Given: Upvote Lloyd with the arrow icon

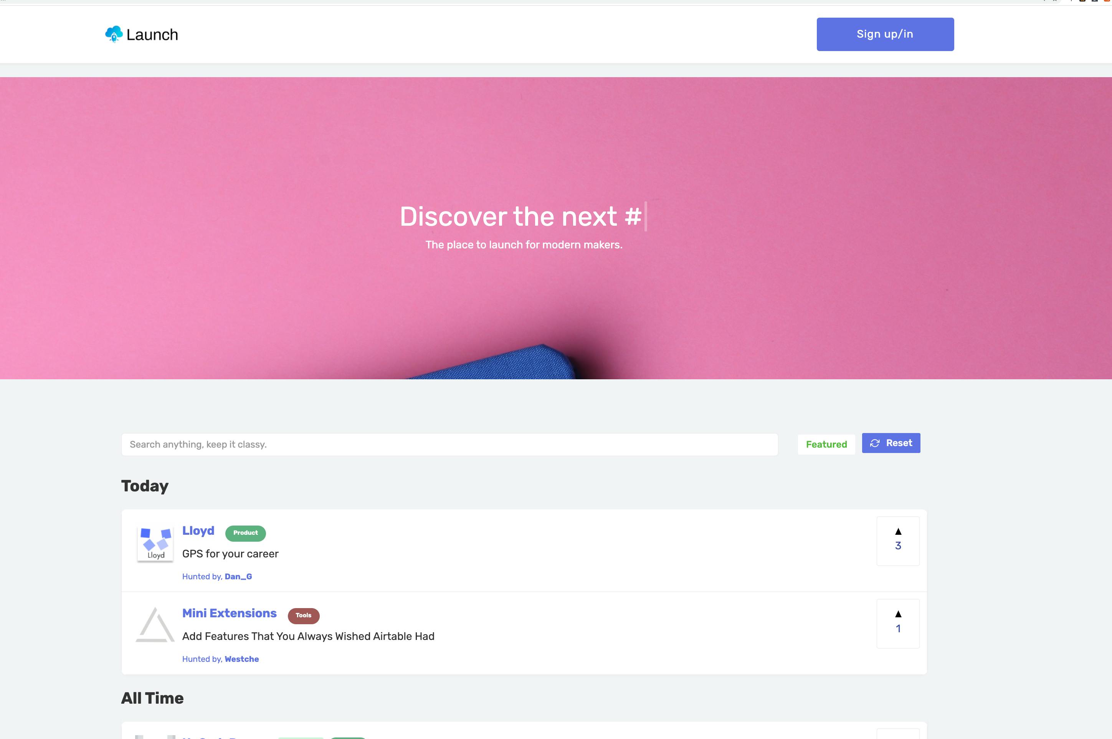Looking at the screenshot, I should (898, 532).
